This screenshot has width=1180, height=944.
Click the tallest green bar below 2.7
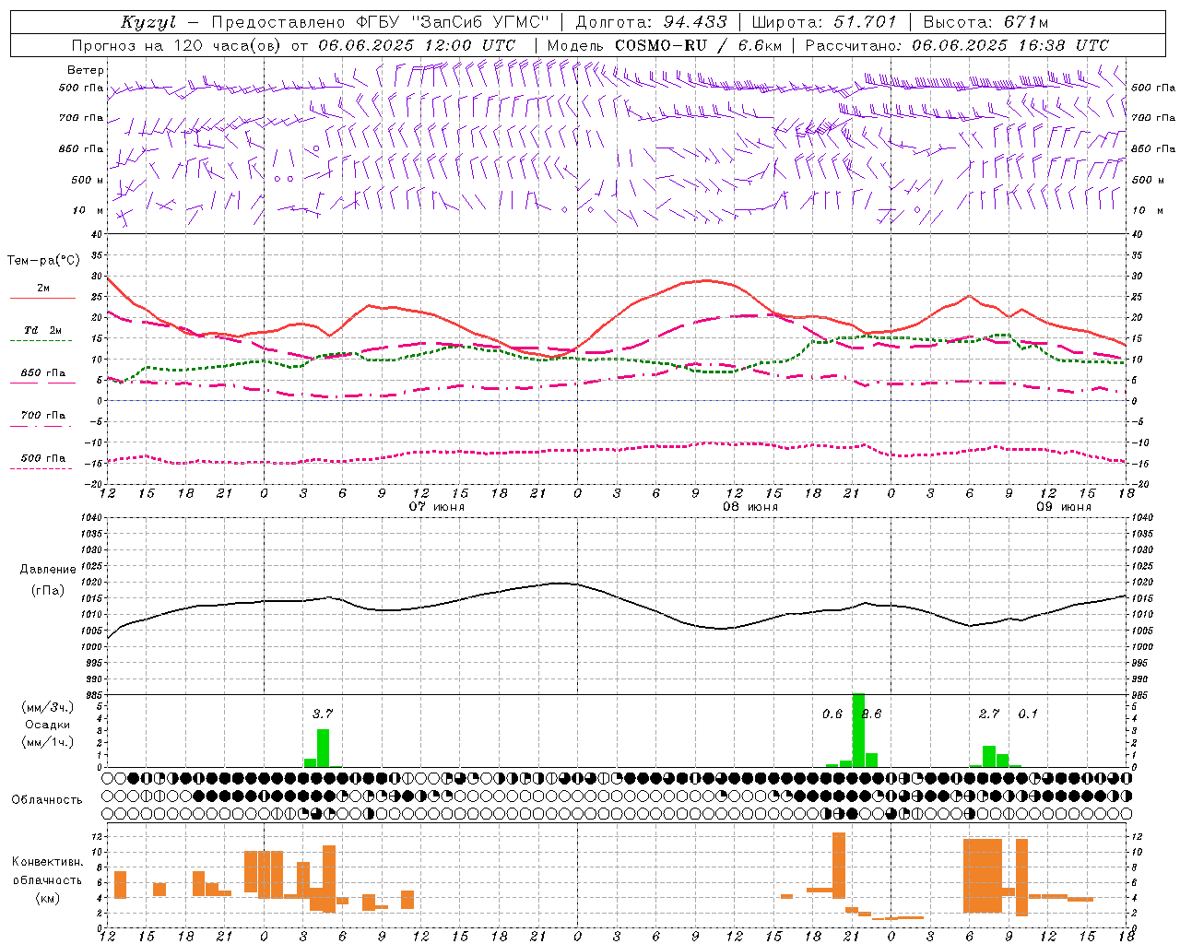tap(988, 756)
